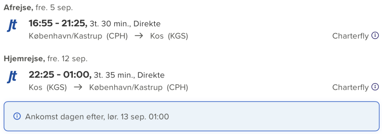The height and width of the screenshot is (134, 382).
Task: Click the København/Kastrup (CPH) departure airport
Action: (78, 36)
